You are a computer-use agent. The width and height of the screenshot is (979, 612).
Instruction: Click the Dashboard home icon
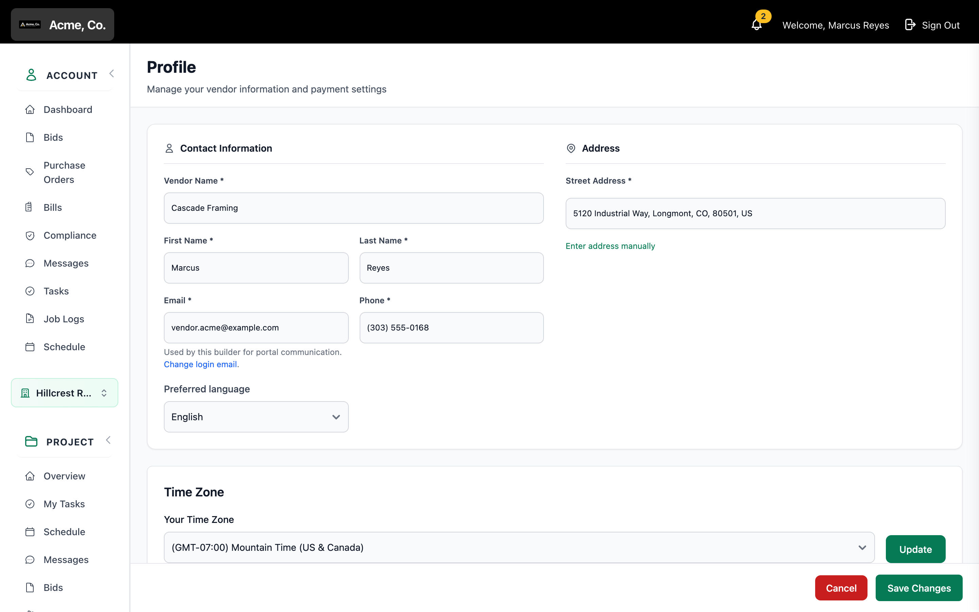tap(30, 109)
